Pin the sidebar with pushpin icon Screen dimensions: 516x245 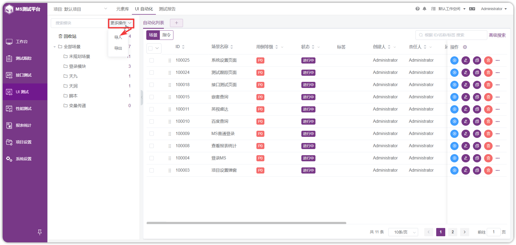(x=40, y=232)
